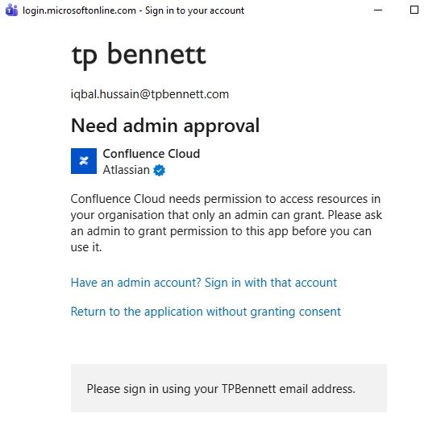Maximize the sign-in window

pyautogui.click(x=414, y=10)
